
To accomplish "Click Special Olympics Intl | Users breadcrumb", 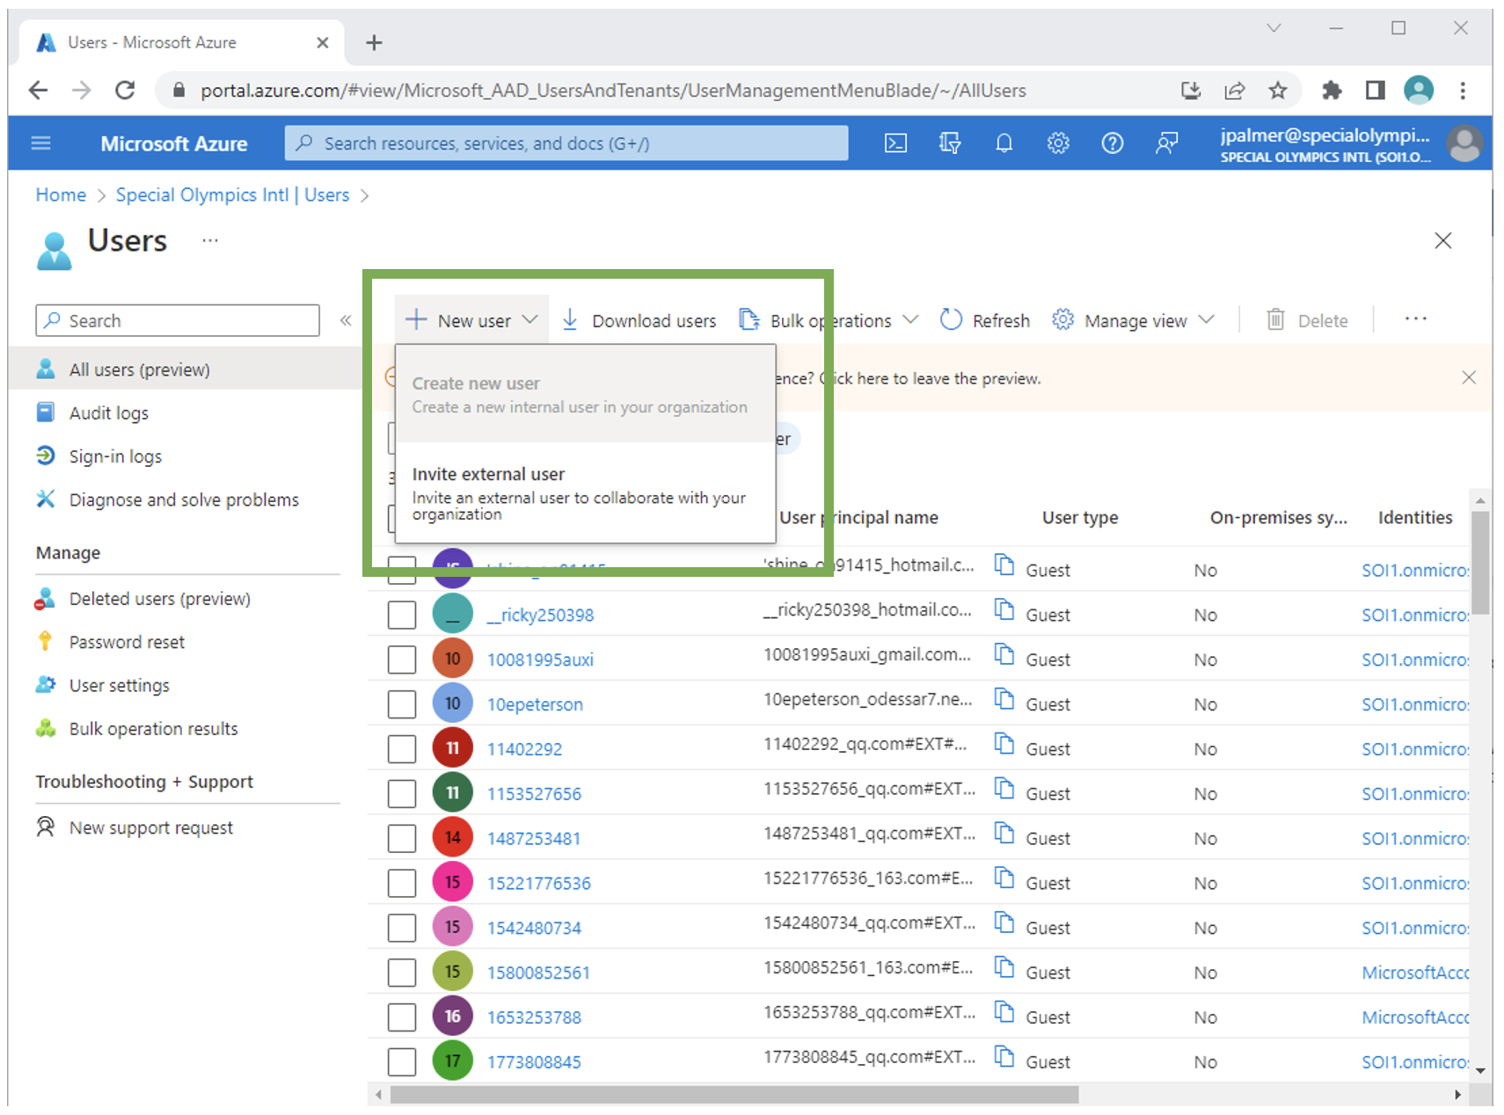I will click(x=232, y=194).
